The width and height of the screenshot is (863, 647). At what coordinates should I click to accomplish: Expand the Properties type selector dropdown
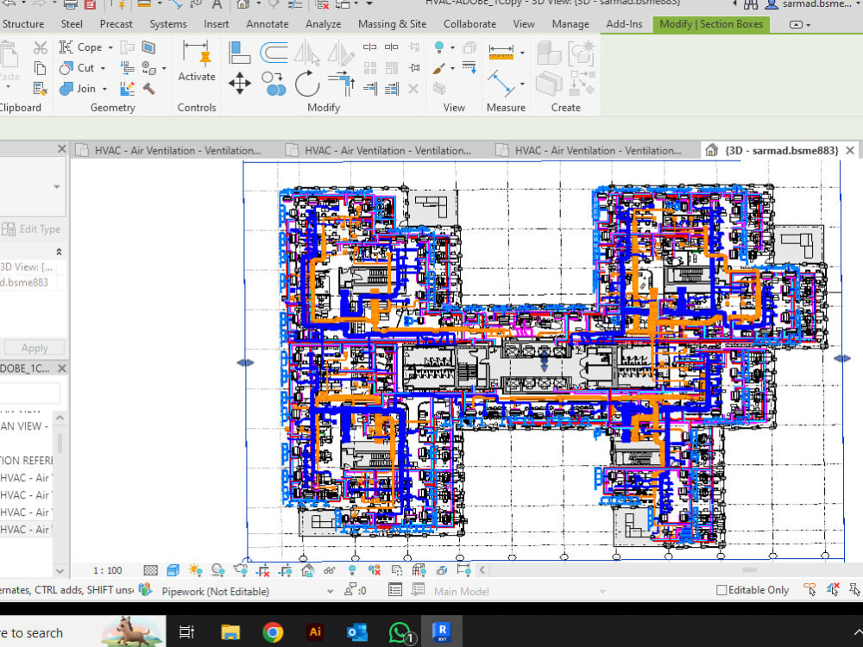click(x=57, y=187)
